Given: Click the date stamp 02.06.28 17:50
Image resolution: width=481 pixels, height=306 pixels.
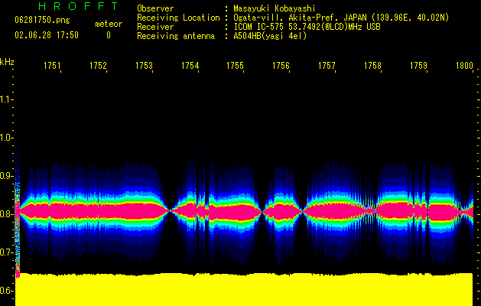Looking at the screenshot, I should pyautogui.click(x=47, y=35).
